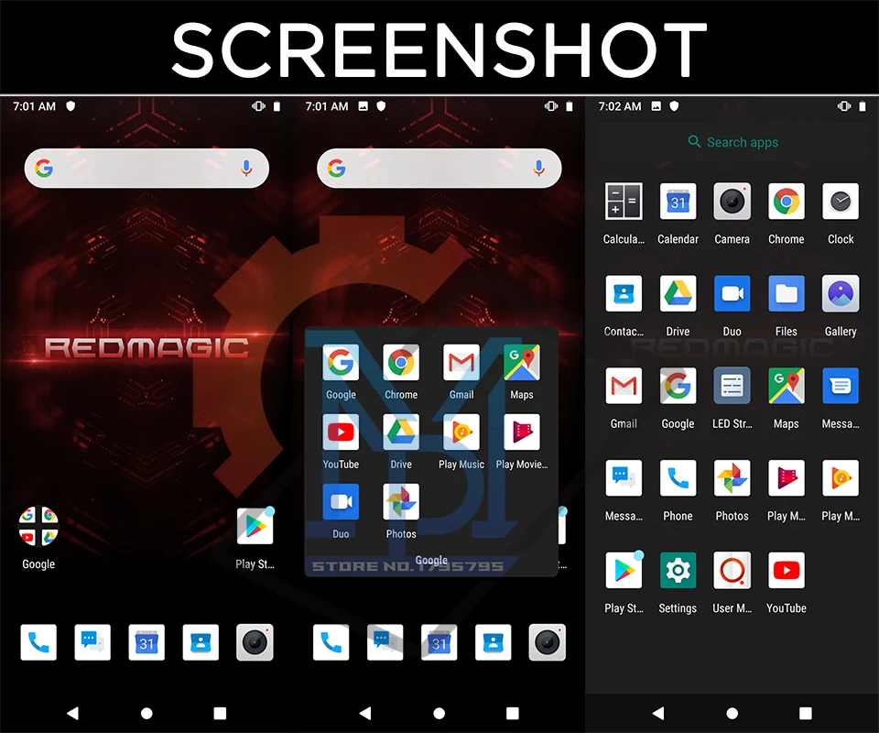Launch Camera from the app drawer
879x733 pixels.
[x=732, y=202]
